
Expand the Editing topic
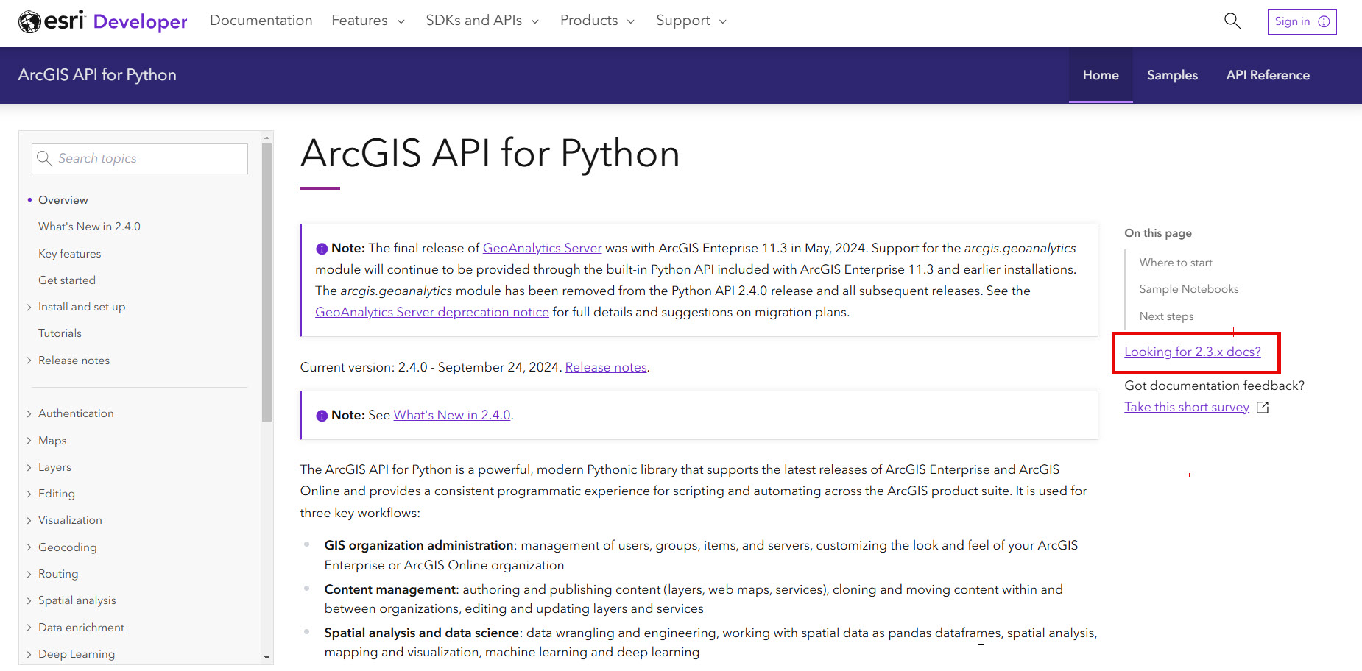29,494
